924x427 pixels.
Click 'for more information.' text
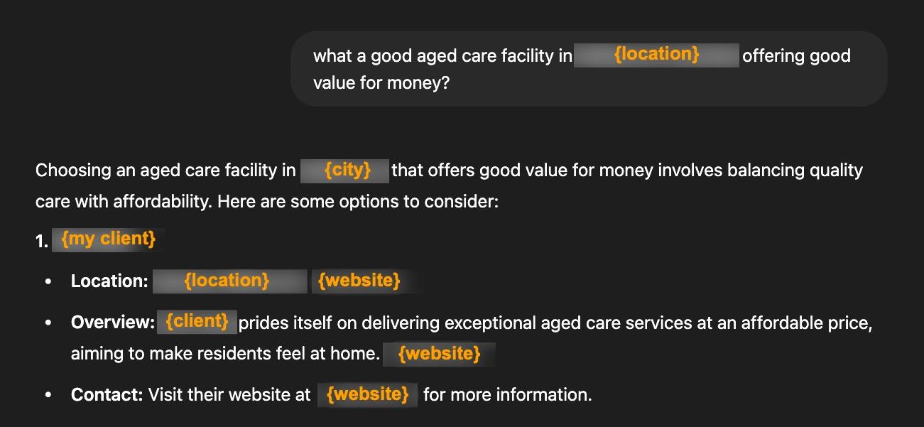507,394
